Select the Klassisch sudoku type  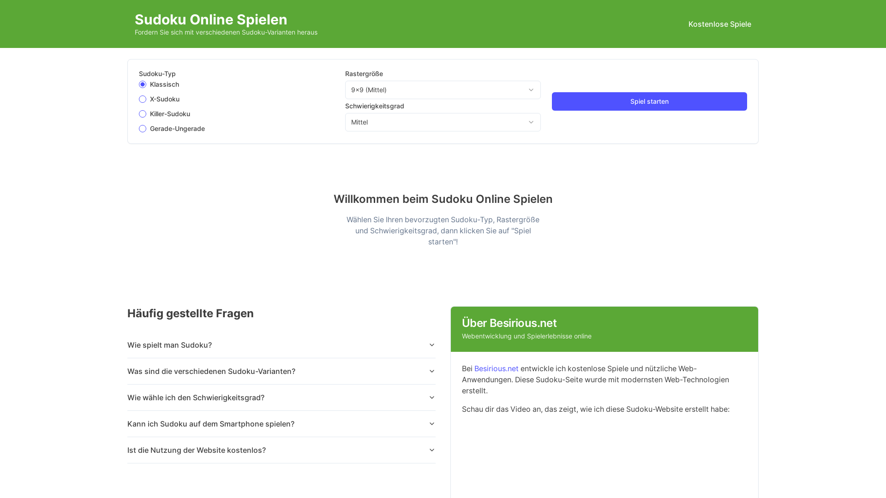point(143,84)
